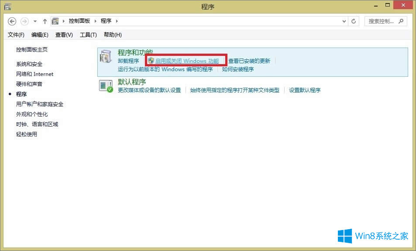The image size is (416, 251).
Task: Open the address bar history dropdown
Action: point(344,21)
